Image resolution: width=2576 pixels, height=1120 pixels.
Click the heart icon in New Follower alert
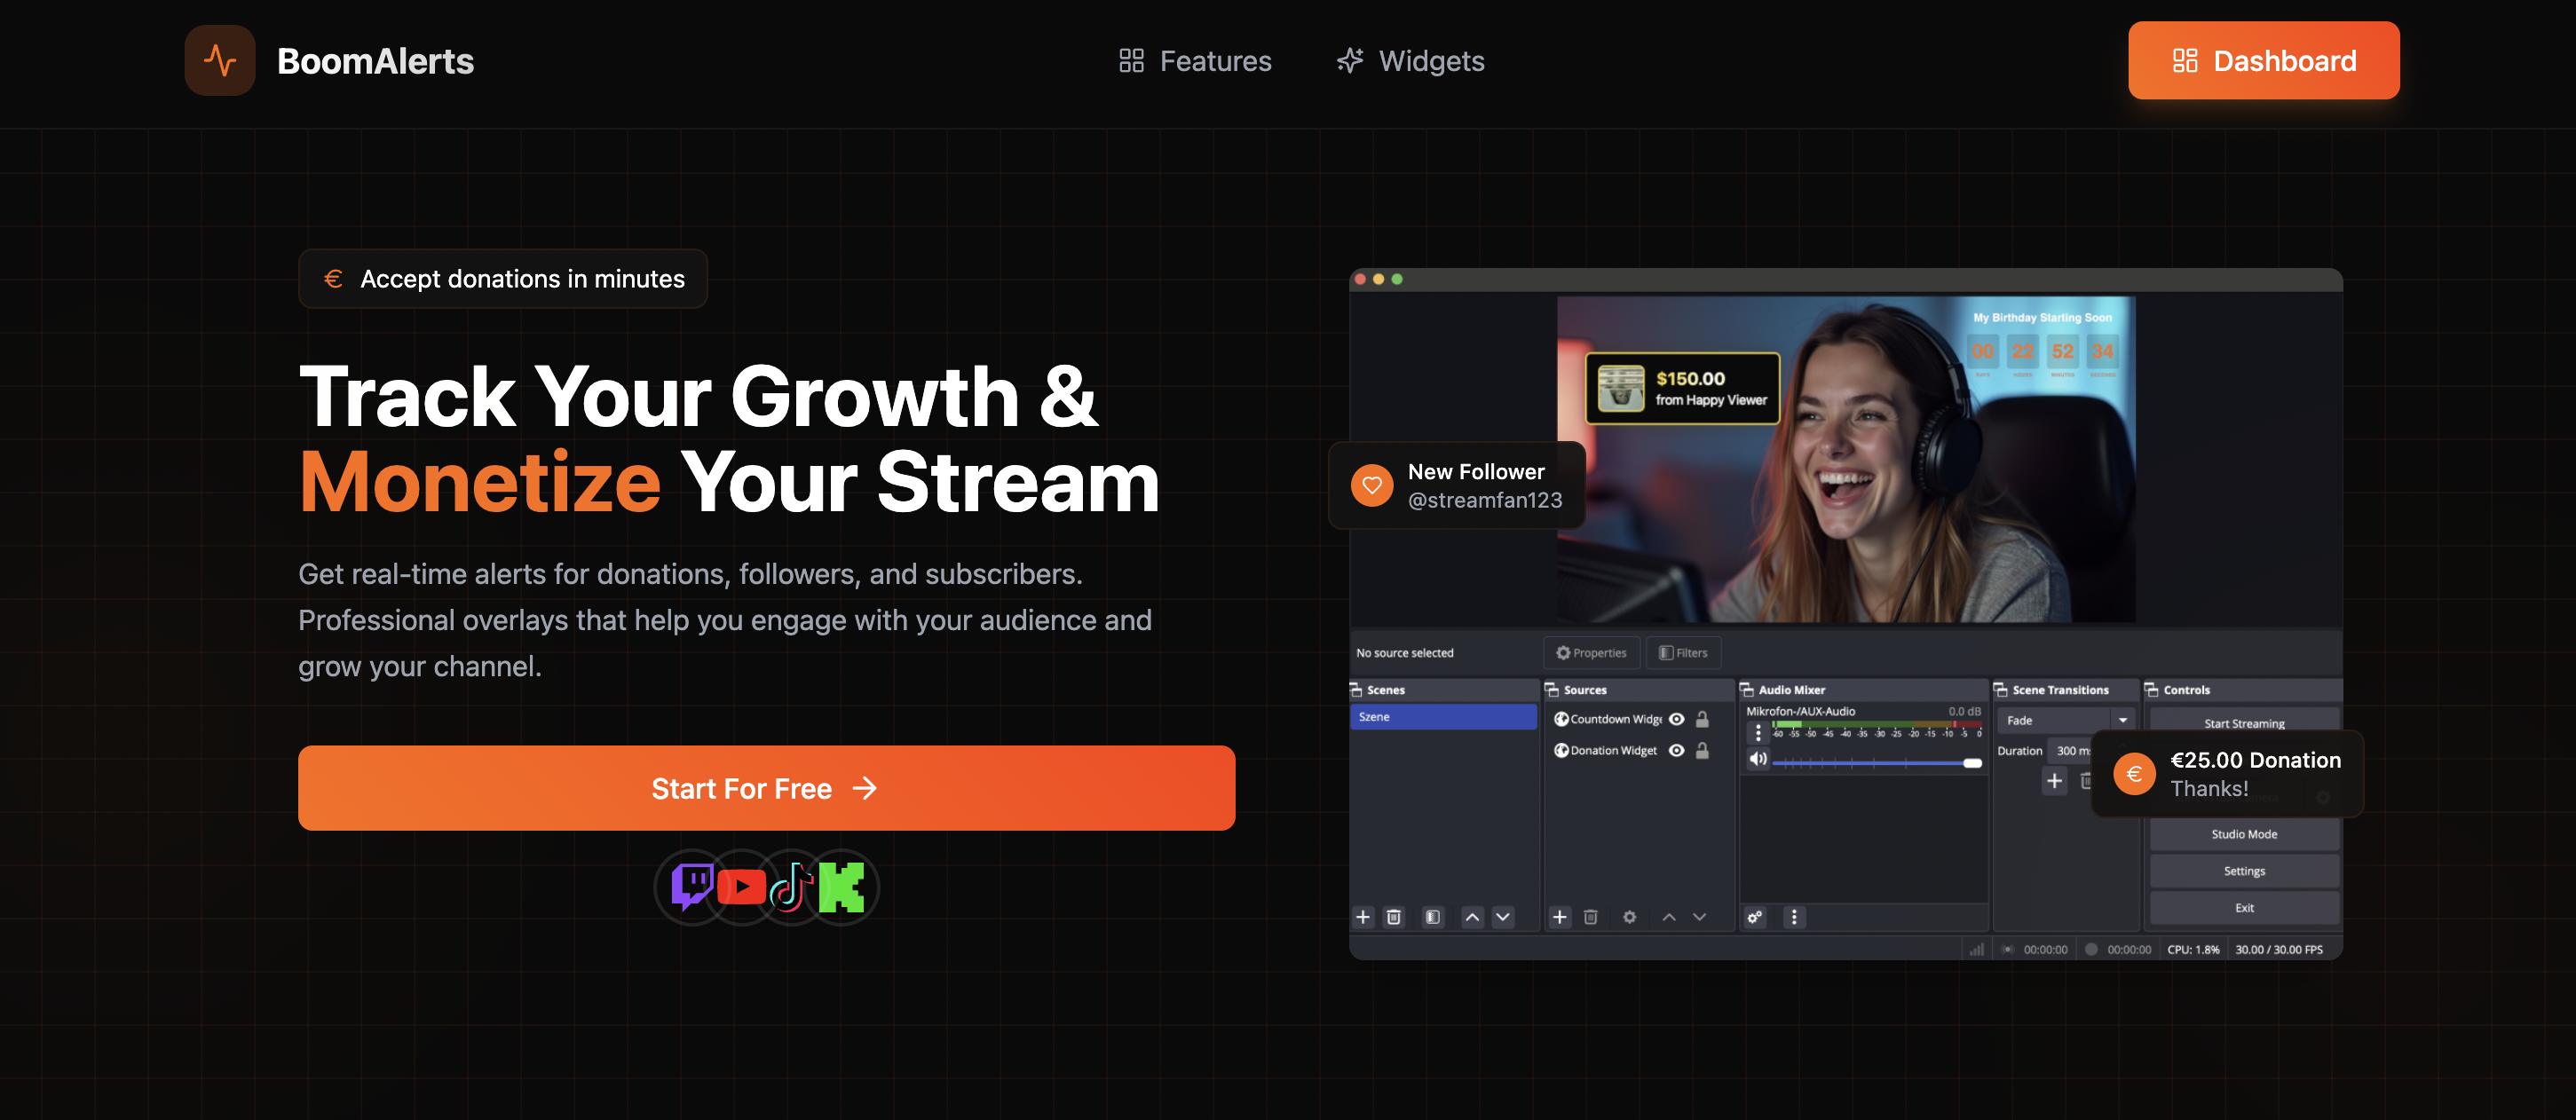1372,485
